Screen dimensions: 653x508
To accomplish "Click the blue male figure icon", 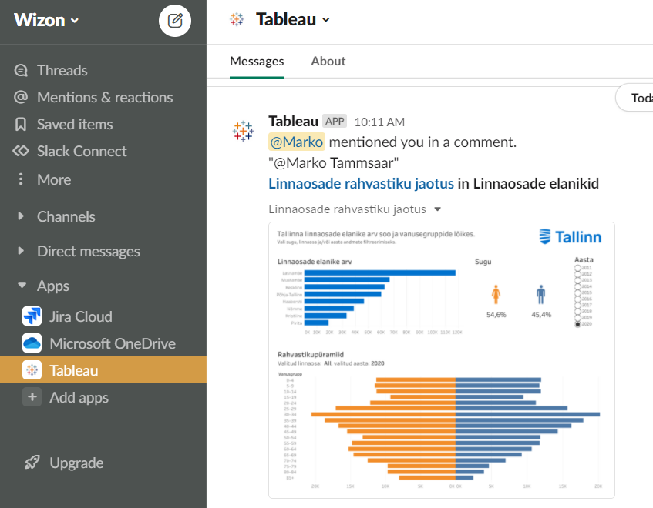I will [540, 294].
